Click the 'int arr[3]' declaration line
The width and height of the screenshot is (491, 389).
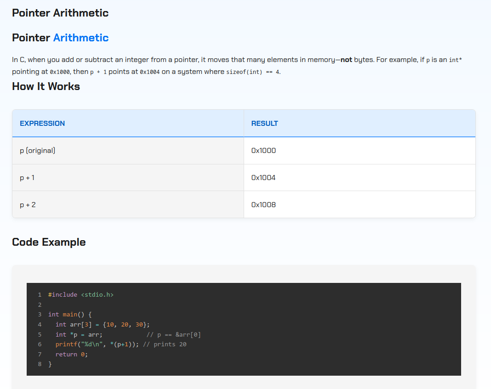pyautogui.click(x=103, y=325)
